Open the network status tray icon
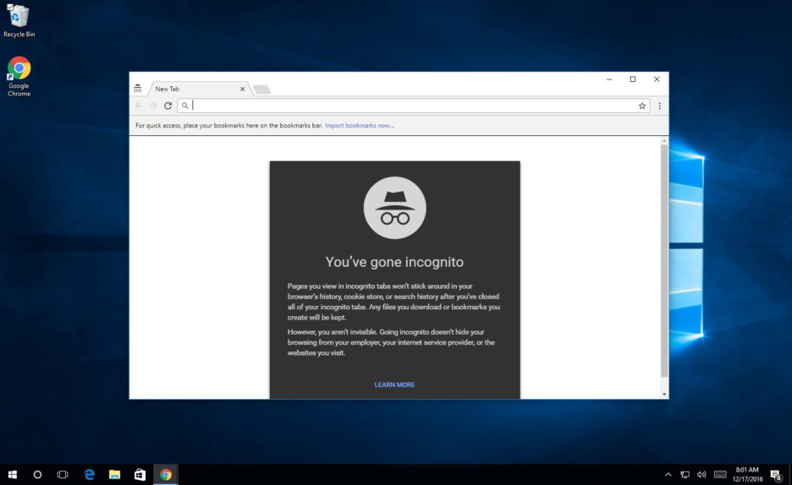The width and height of the screenshot is (792, 485). tap(685, 474)
